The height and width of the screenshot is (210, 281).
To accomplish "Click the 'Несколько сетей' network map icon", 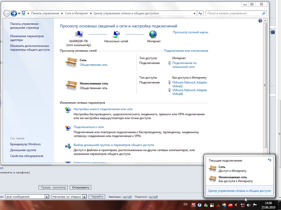I will (x=116, y=35).
